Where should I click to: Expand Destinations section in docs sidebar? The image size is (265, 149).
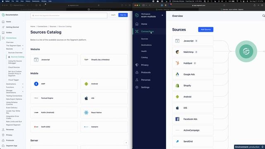click(x=23, y=84)
